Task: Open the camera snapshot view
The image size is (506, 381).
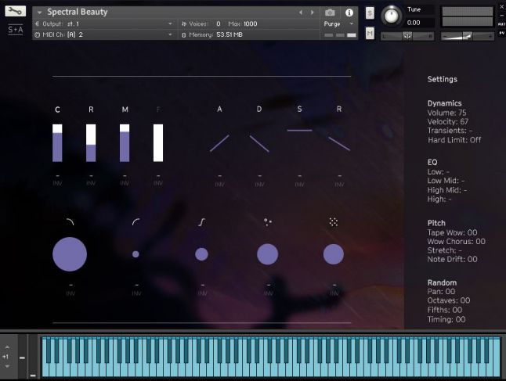Action: tap(330, 13)
